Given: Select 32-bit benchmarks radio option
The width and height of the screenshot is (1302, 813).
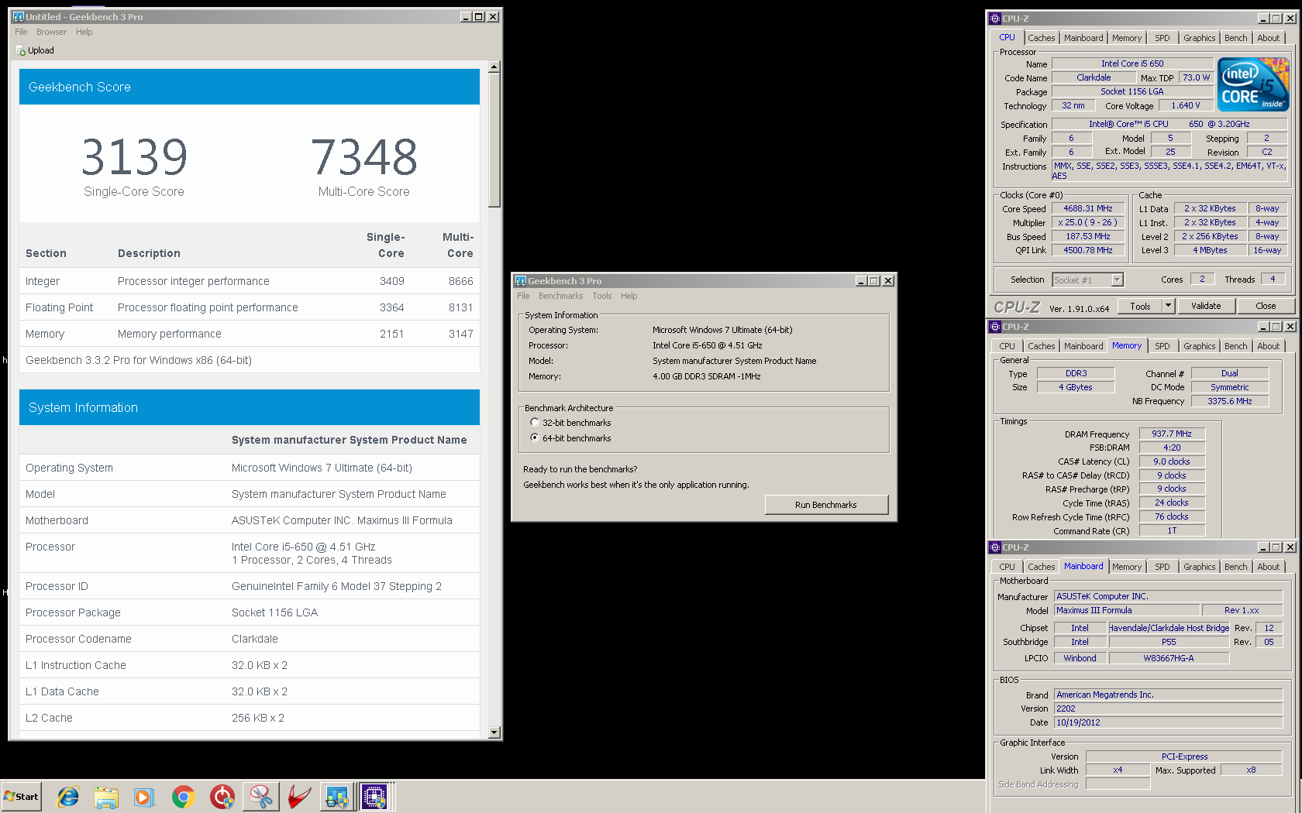Looking at the screenshot, I should (535, 422).
